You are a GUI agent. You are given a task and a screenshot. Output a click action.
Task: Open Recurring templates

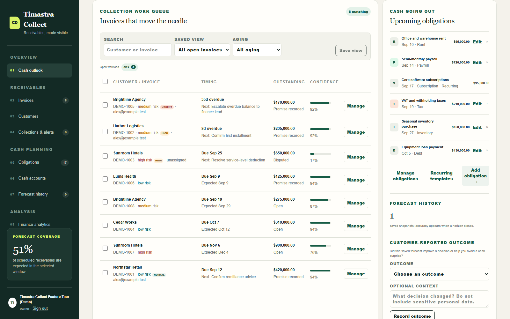pyautogui.click(x=441, y=176)
